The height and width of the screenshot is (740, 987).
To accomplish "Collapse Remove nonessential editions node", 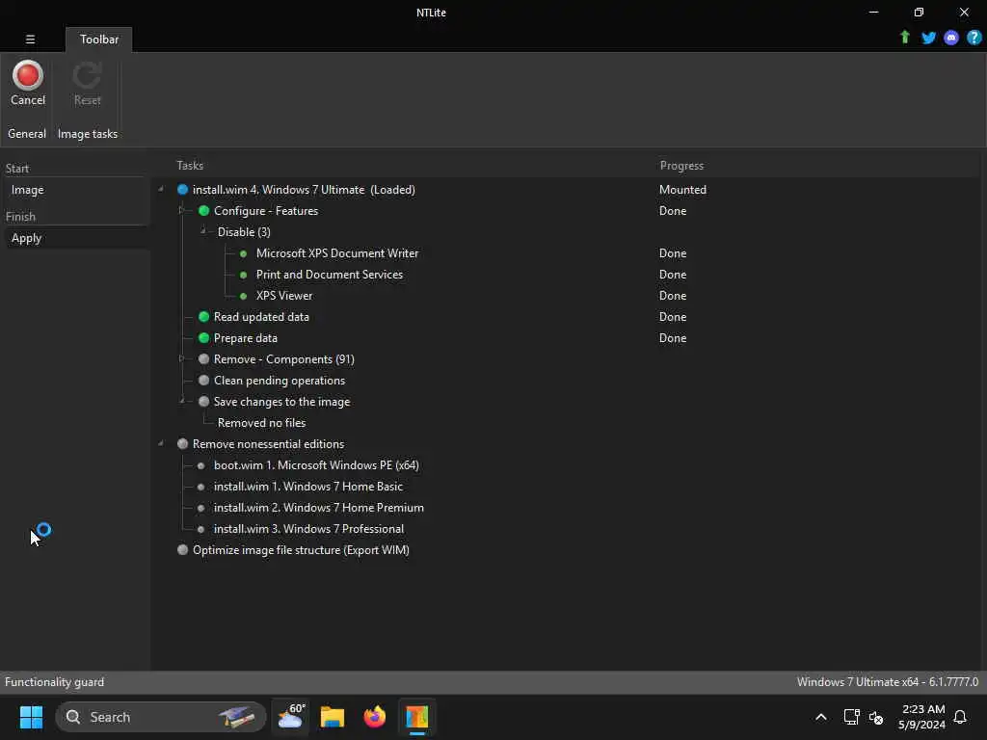I will [161, 443].
